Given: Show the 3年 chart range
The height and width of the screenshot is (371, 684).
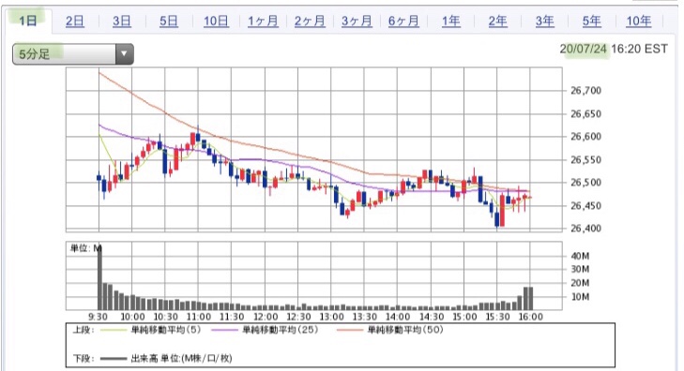Looking at the screenshot, I should coord(545,21).
